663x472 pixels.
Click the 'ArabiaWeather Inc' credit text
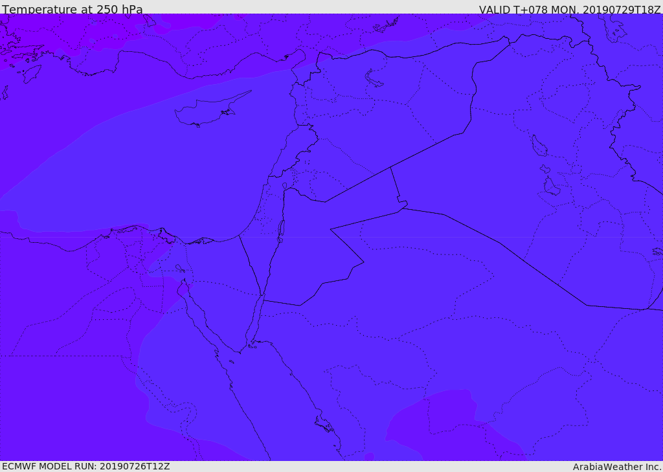[x=616, y=467]
